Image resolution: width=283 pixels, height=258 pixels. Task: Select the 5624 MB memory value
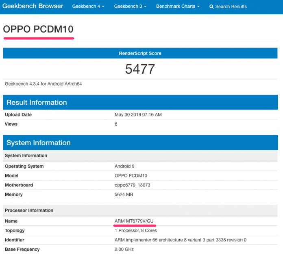pos(124,195)
